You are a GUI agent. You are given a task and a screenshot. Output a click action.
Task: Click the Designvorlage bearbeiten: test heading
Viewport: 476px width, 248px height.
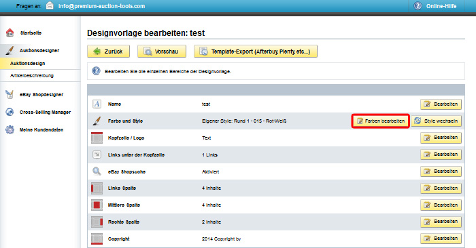[x=146, y=33]
